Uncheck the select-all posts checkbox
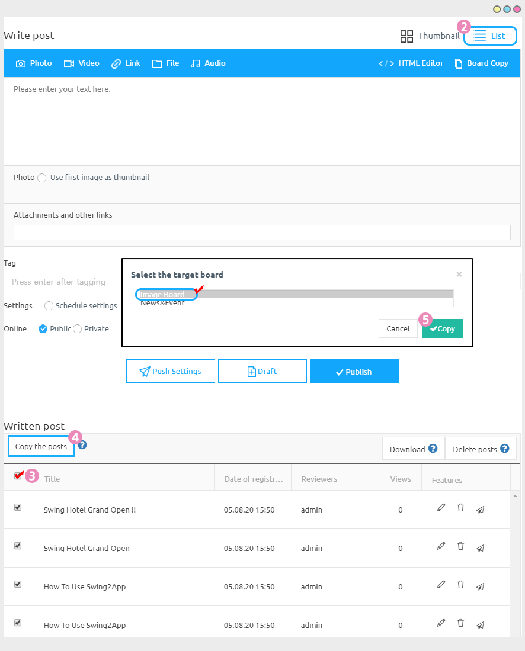Viewport: 525px width, 651px height. [18, 476]
